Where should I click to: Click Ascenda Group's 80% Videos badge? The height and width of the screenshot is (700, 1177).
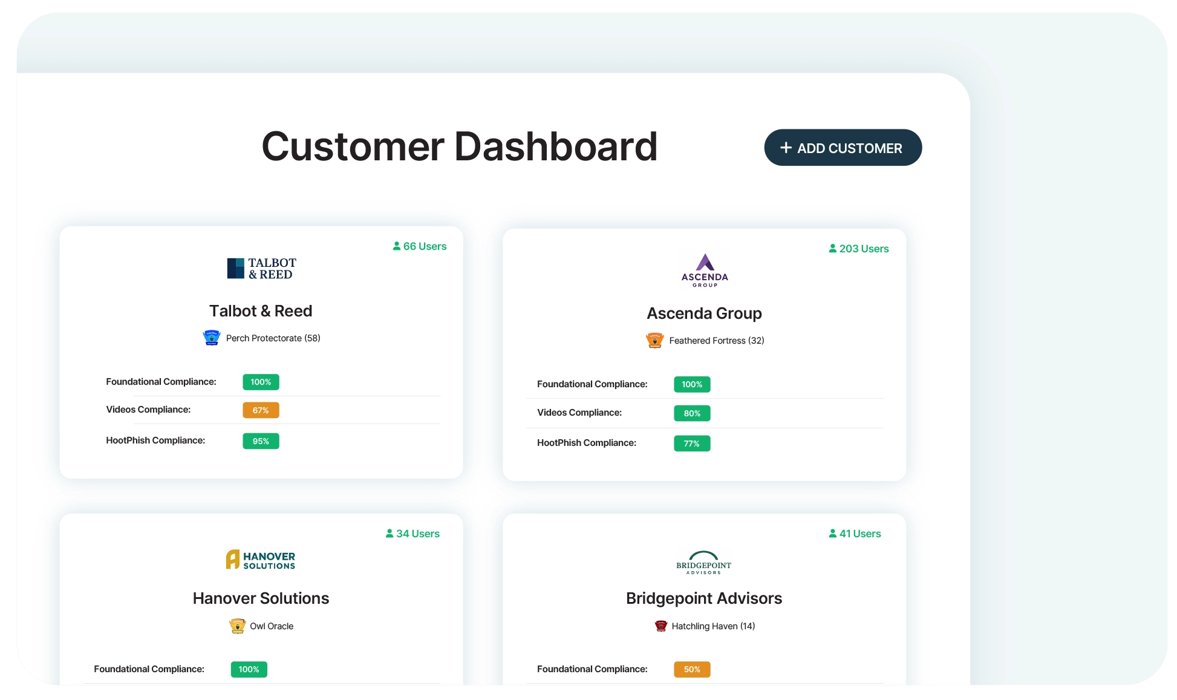(x=692, y=413)
